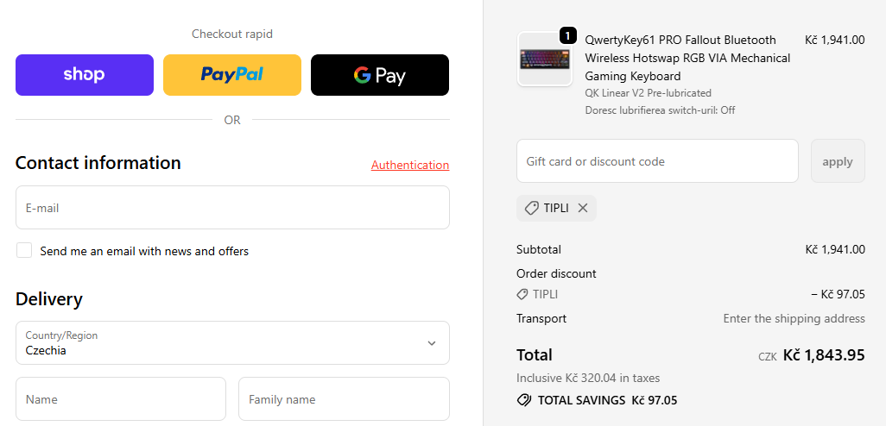Screen dimensions: 886x426
Task: Click the E-mail input field
Action: click(x=232, y=208)
